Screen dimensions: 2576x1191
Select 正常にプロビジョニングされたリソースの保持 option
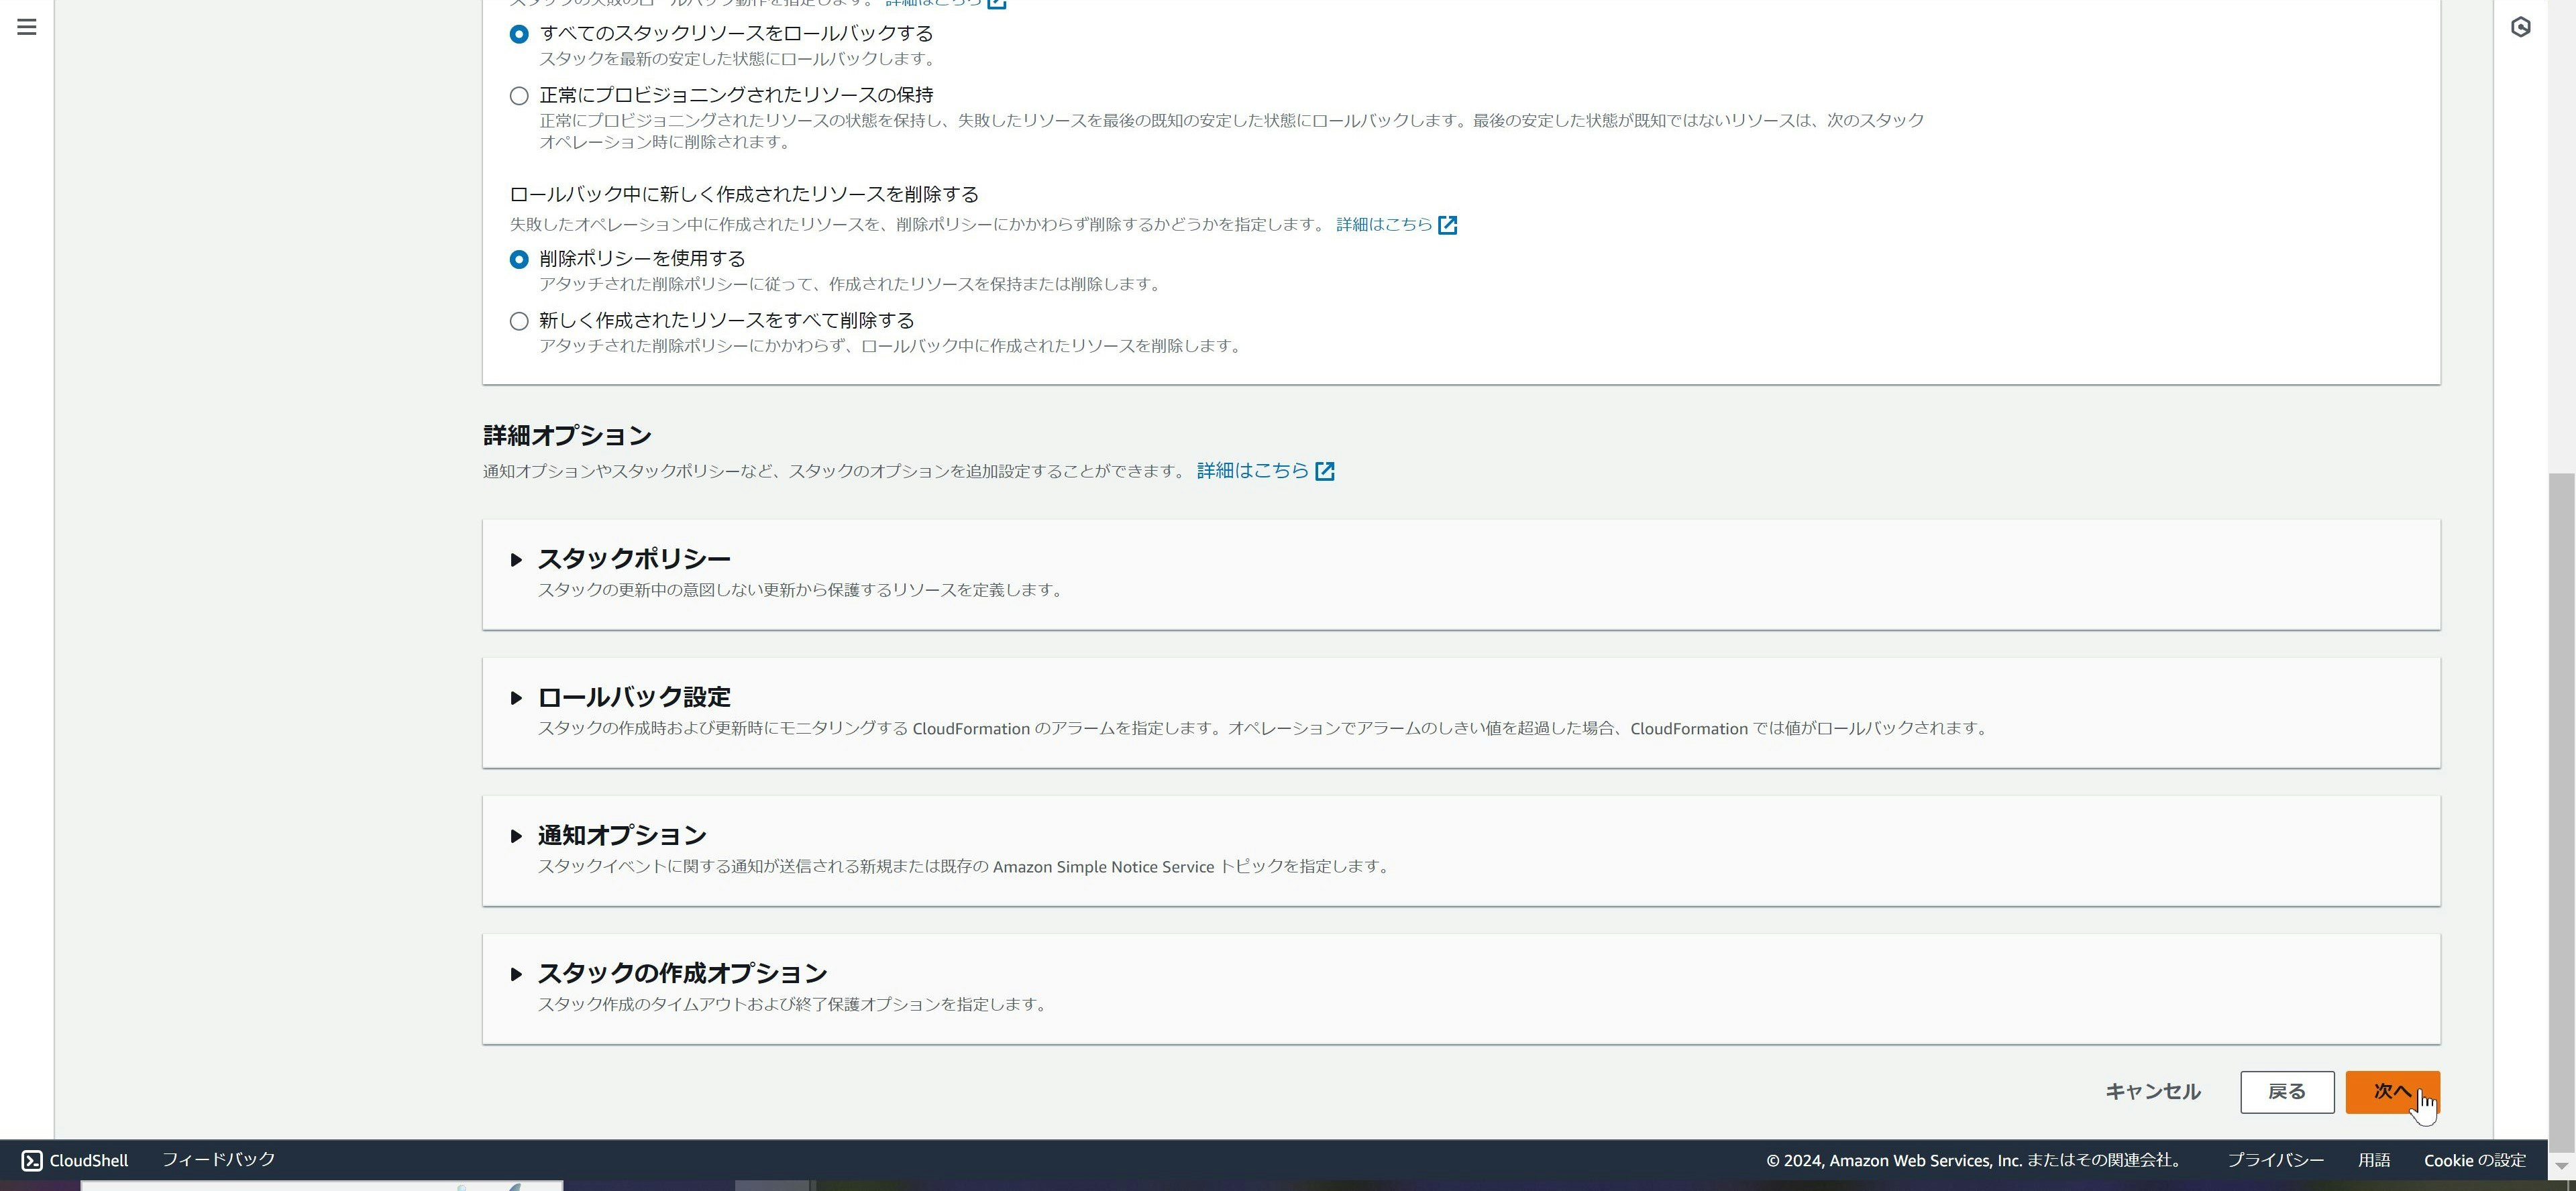coord(518,95)
